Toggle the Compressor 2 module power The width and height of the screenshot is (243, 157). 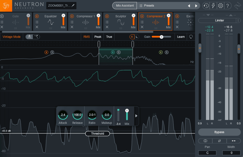(x=142, y=16)
